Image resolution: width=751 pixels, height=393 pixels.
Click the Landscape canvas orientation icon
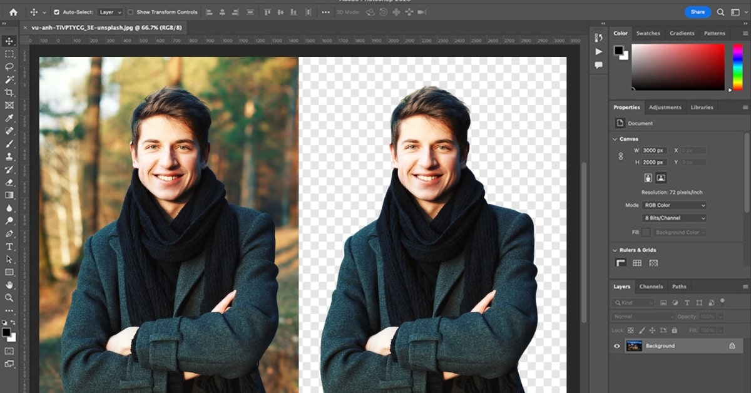coord(661,178)
